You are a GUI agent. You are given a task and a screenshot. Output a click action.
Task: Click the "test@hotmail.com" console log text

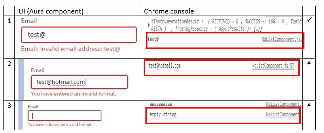point(164,66)
